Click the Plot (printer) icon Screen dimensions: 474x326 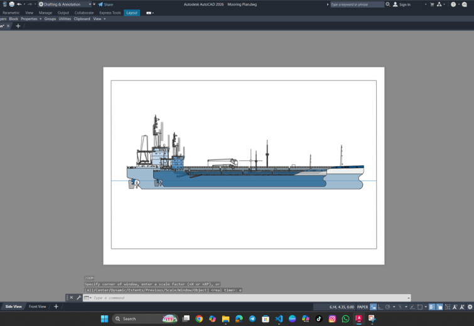click(11, 4)
